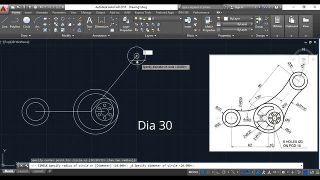
Task: Click the Insert block icon
Action: 188,22
